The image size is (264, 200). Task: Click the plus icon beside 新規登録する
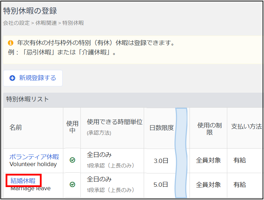point(12,78)
